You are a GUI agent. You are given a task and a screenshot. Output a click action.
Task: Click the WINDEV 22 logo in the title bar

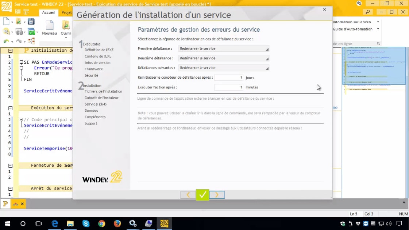click(6, 6)
